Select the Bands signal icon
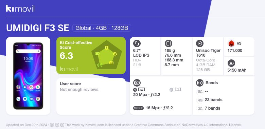 point(200,83)
